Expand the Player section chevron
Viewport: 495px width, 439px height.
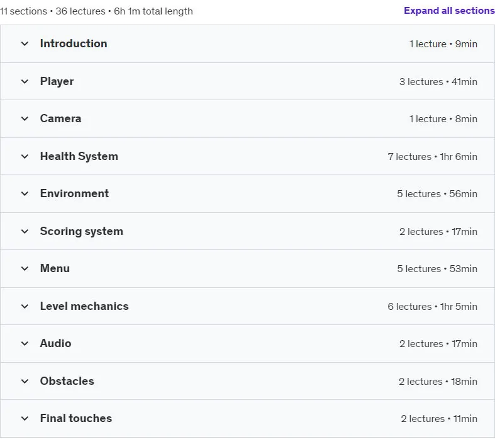[25, 81]
